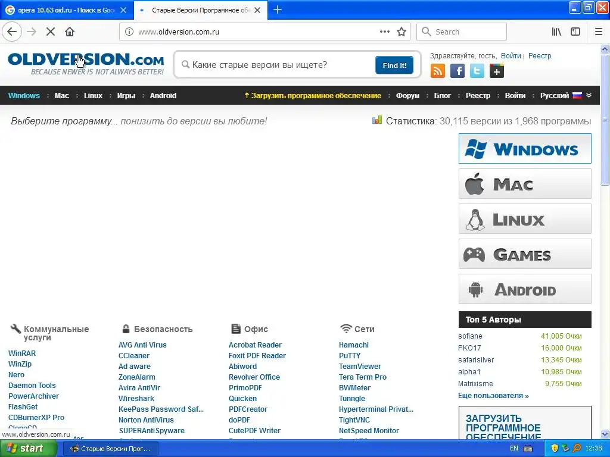610x457 pixels.
Task: Select the Linux platform banner
Action: click(525, 219)
